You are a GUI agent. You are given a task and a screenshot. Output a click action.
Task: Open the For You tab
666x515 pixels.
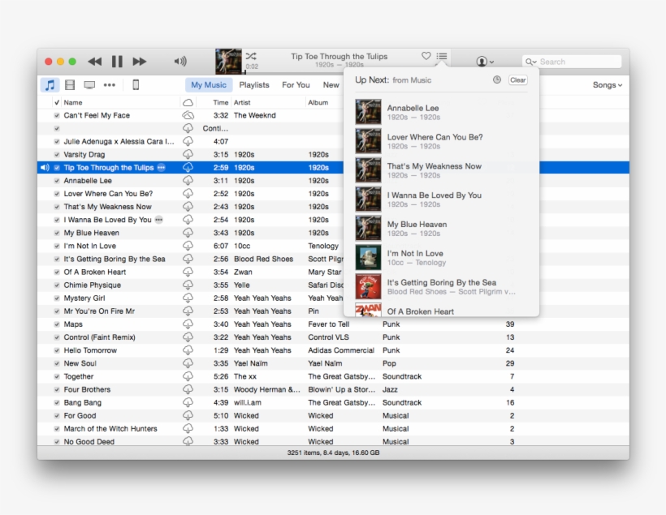pyautogui.click(x=296, y=85)
